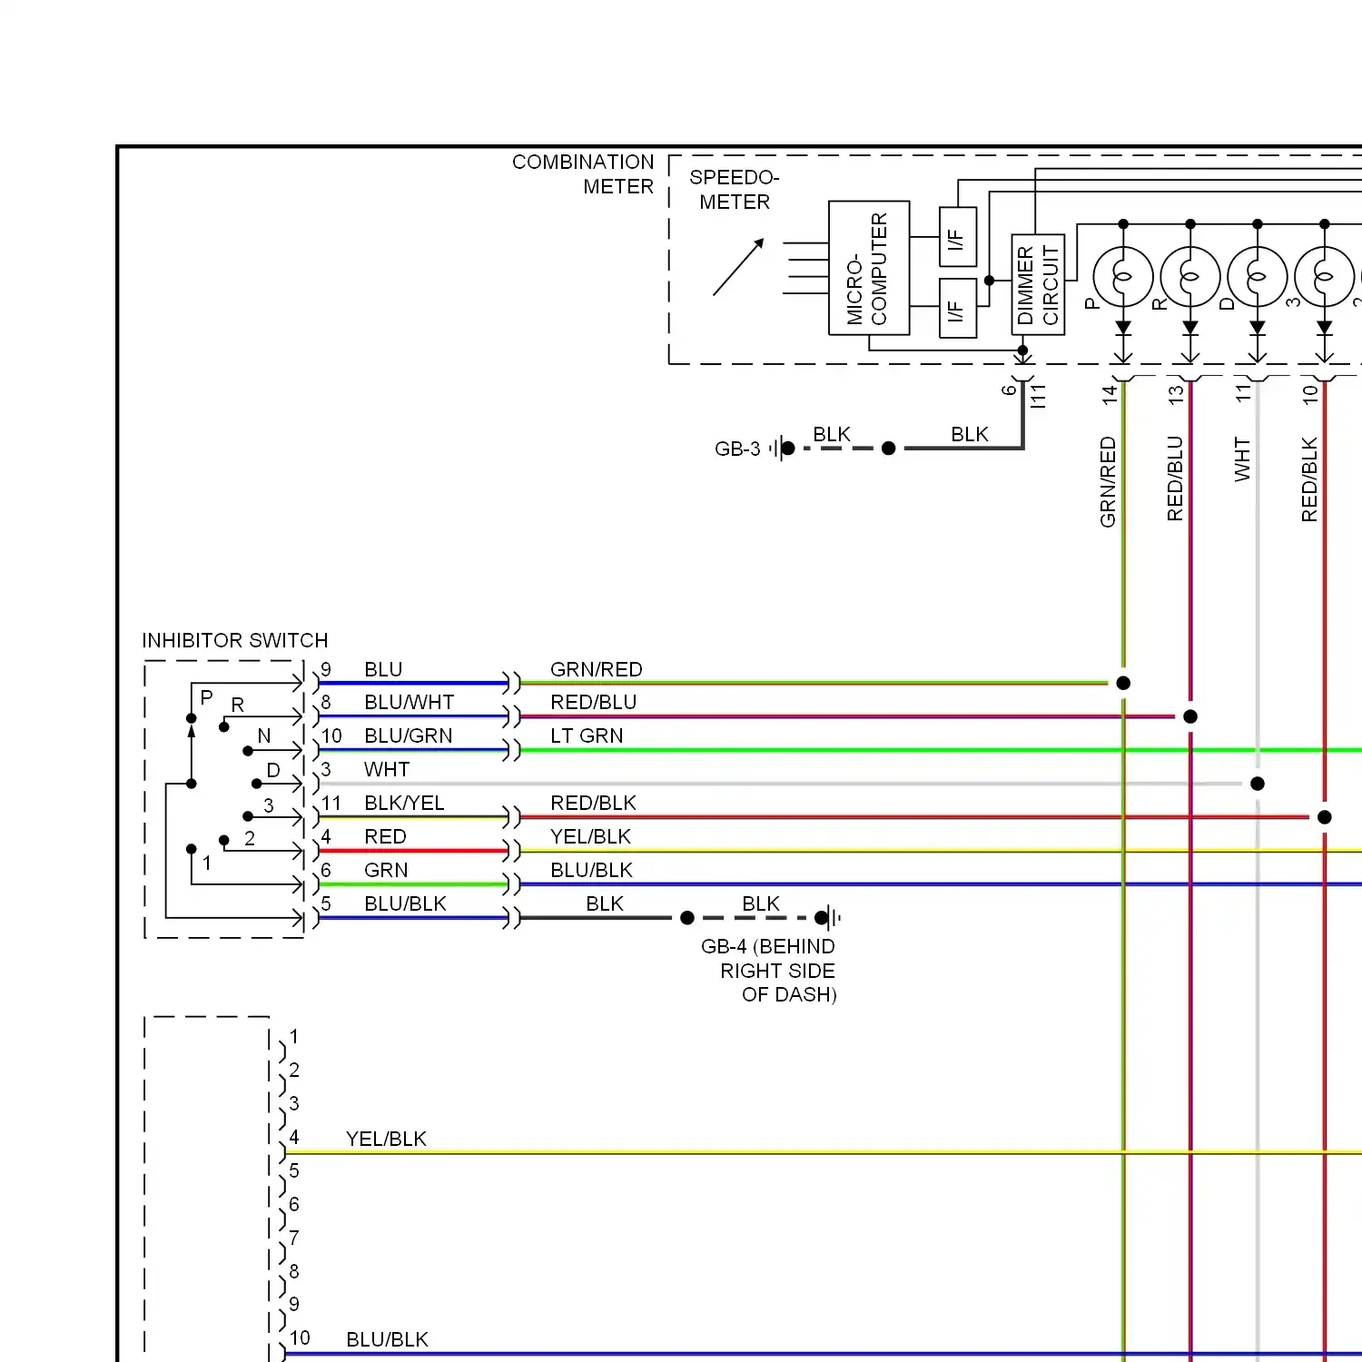Viewport: 1362px width, 1362px height.
Task: Click the BLK/YEL wire label
Action: point(404,804)
